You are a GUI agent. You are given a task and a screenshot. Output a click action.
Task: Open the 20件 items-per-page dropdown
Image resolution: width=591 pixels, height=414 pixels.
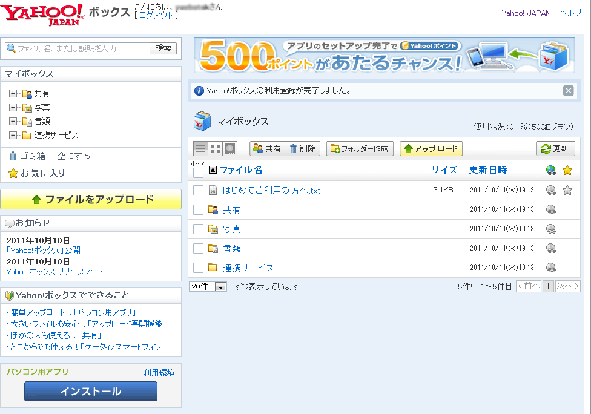point(208,287)
